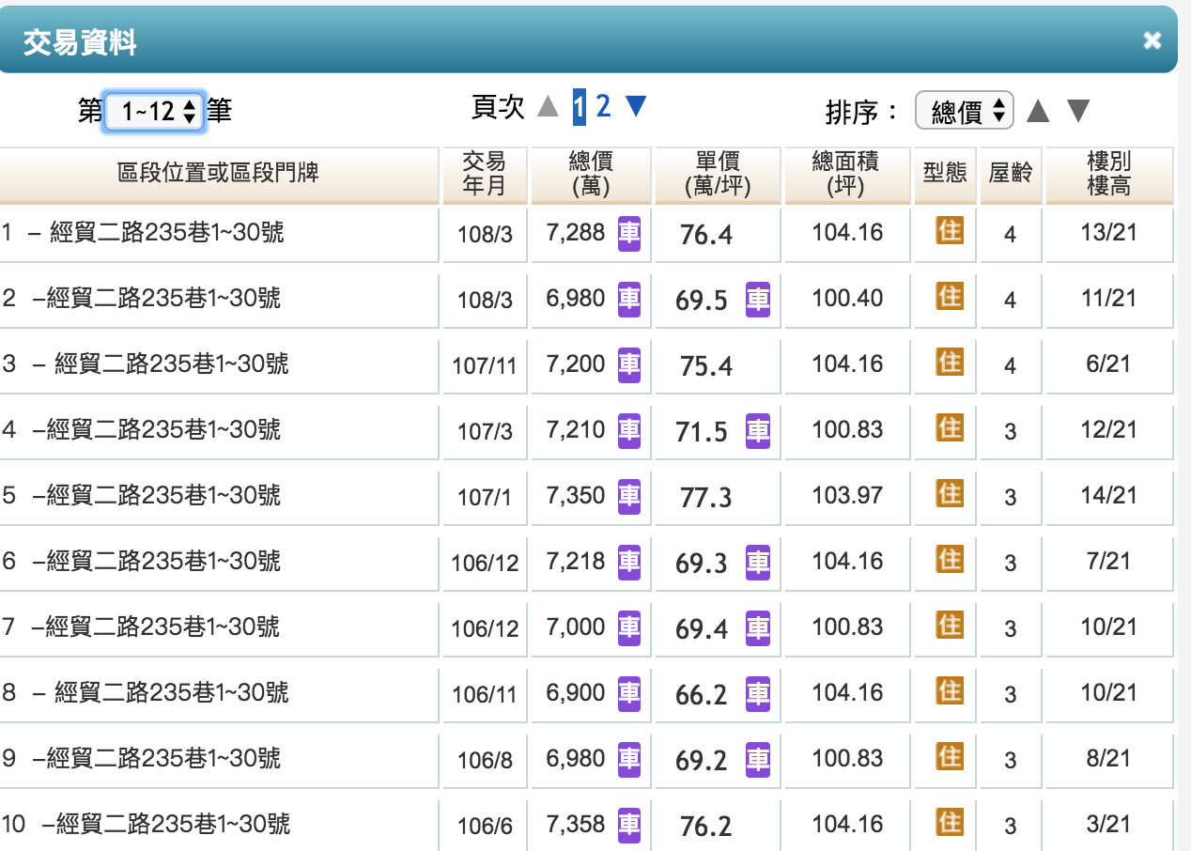The image size is (1191, 851).
Task: Click the 住 type icon in row 5
Action: (x=950, y=493)
